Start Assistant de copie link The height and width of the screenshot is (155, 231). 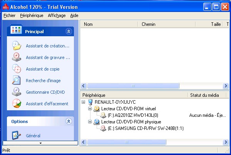pyautogui.click(x=43, y=69)
